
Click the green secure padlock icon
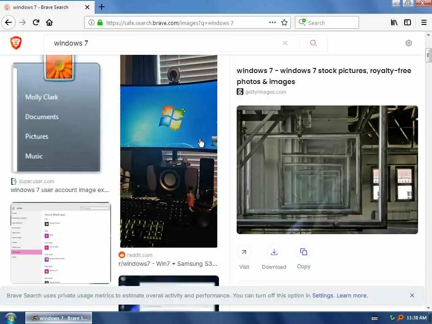[x=100, y=23]
